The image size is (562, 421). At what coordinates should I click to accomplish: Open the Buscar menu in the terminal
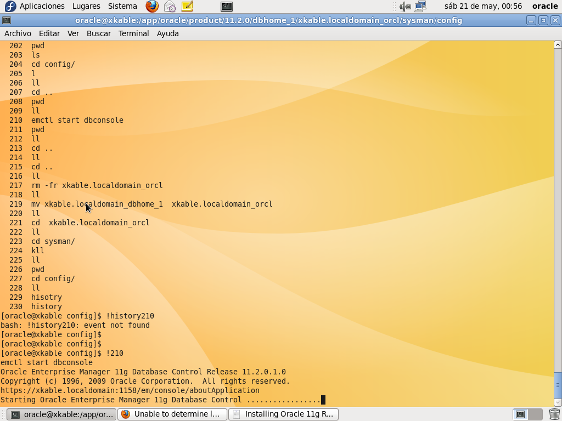point(99,33)
